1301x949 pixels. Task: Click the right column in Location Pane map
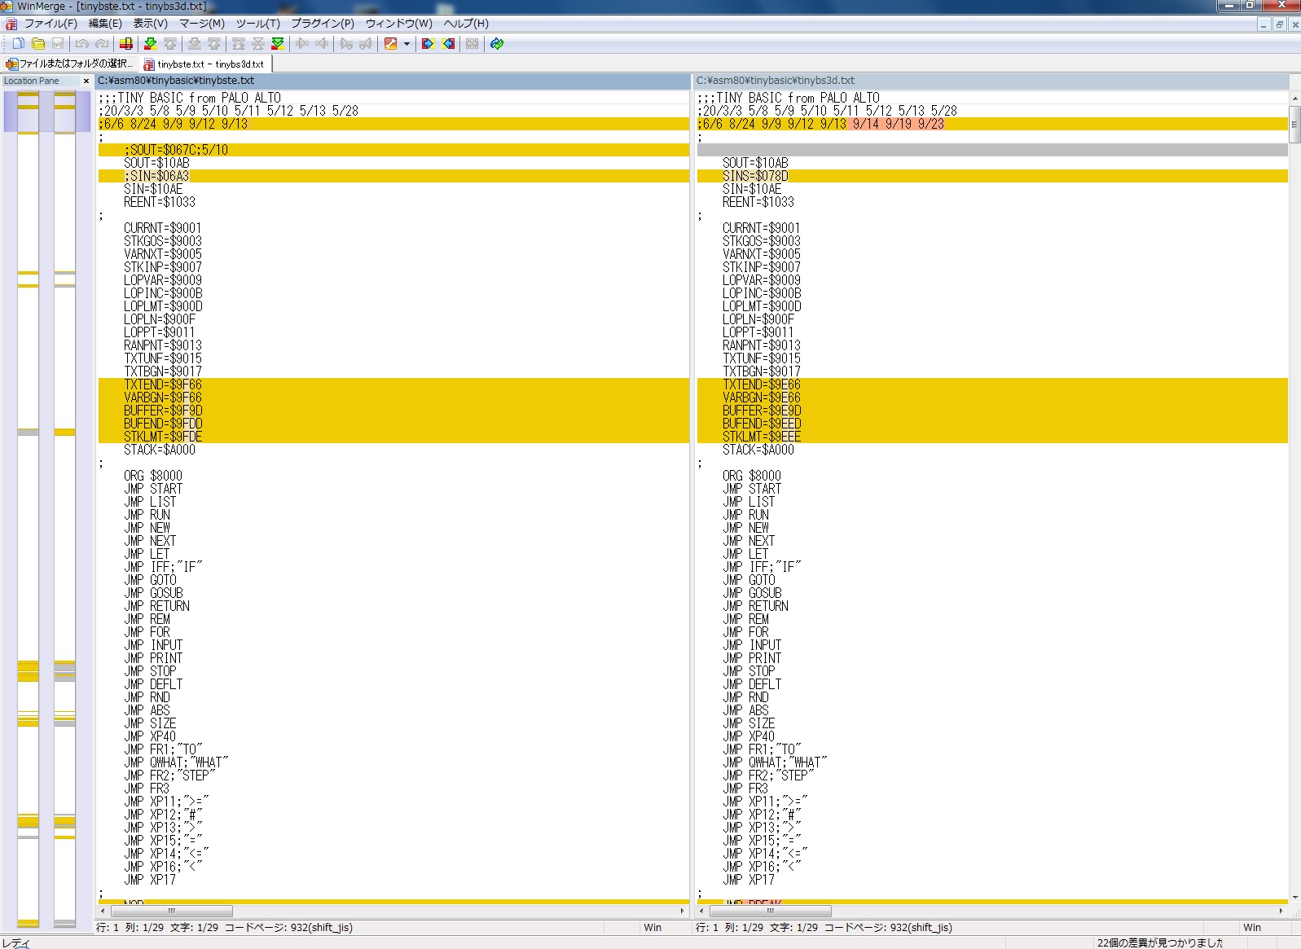click(x=64, y=509)
